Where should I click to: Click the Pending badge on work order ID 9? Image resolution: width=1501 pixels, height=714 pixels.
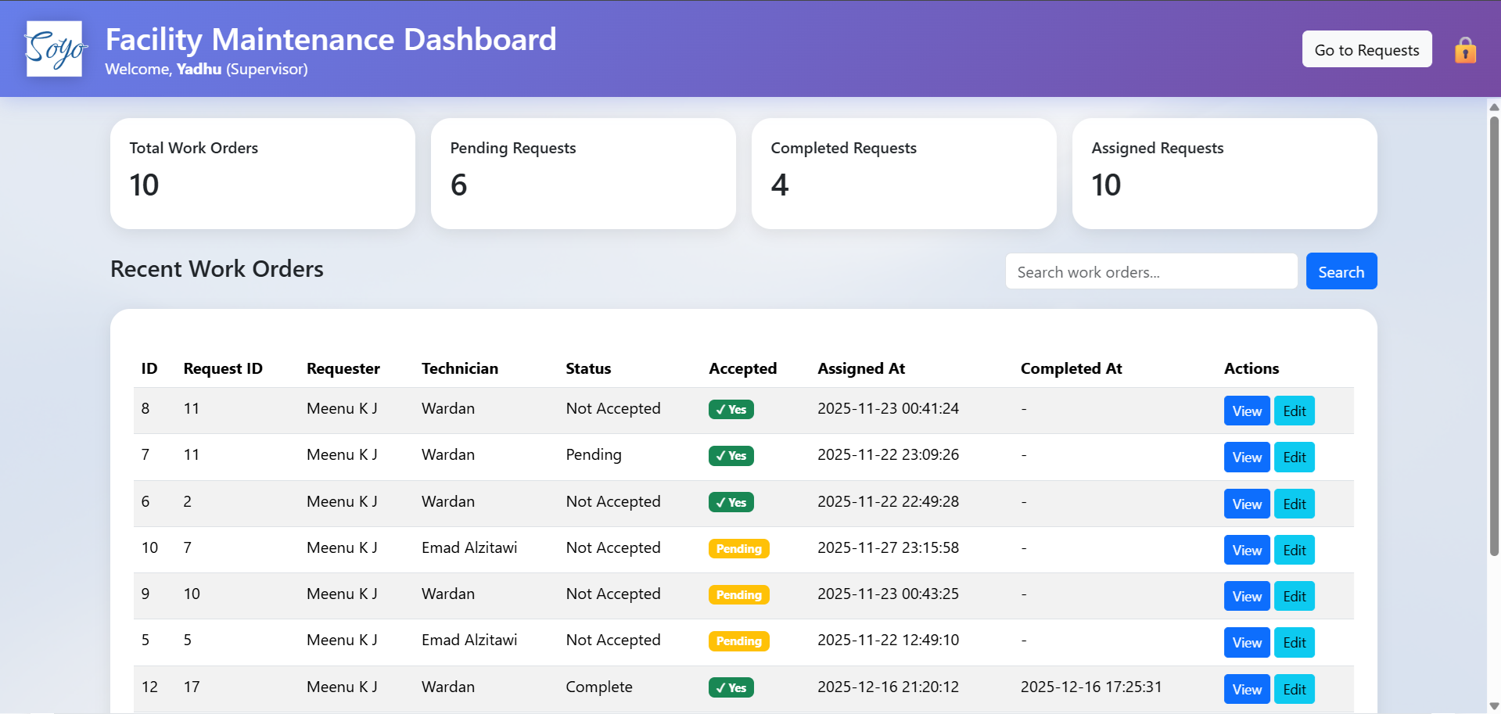click(x=738, y=594)
